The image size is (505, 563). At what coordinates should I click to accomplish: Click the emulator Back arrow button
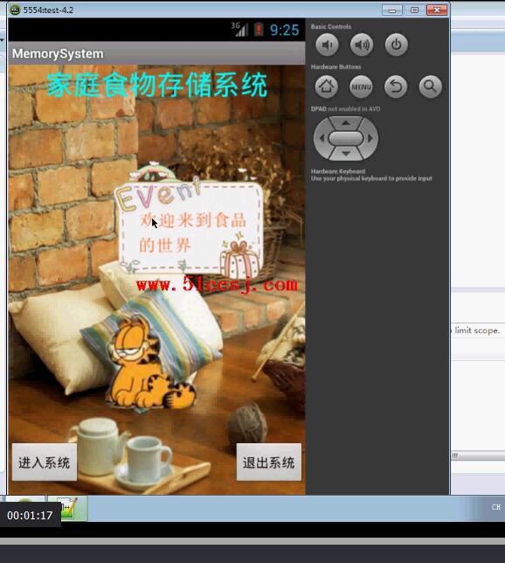(396, 87)
